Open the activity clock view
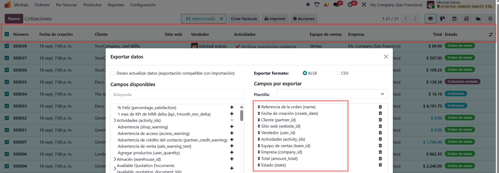Viewport: 499px width, 173px height. coord(490,19)
